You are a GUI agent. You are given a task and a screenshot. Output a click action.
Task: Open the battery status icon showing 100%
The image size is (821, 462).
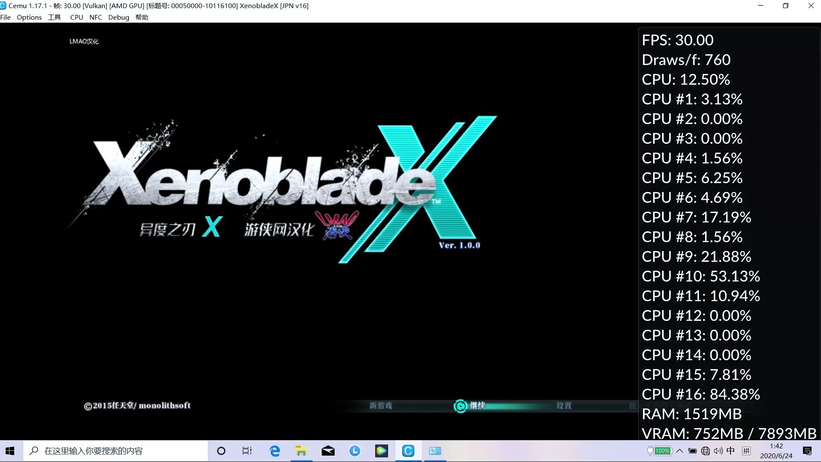pos(661,450)
